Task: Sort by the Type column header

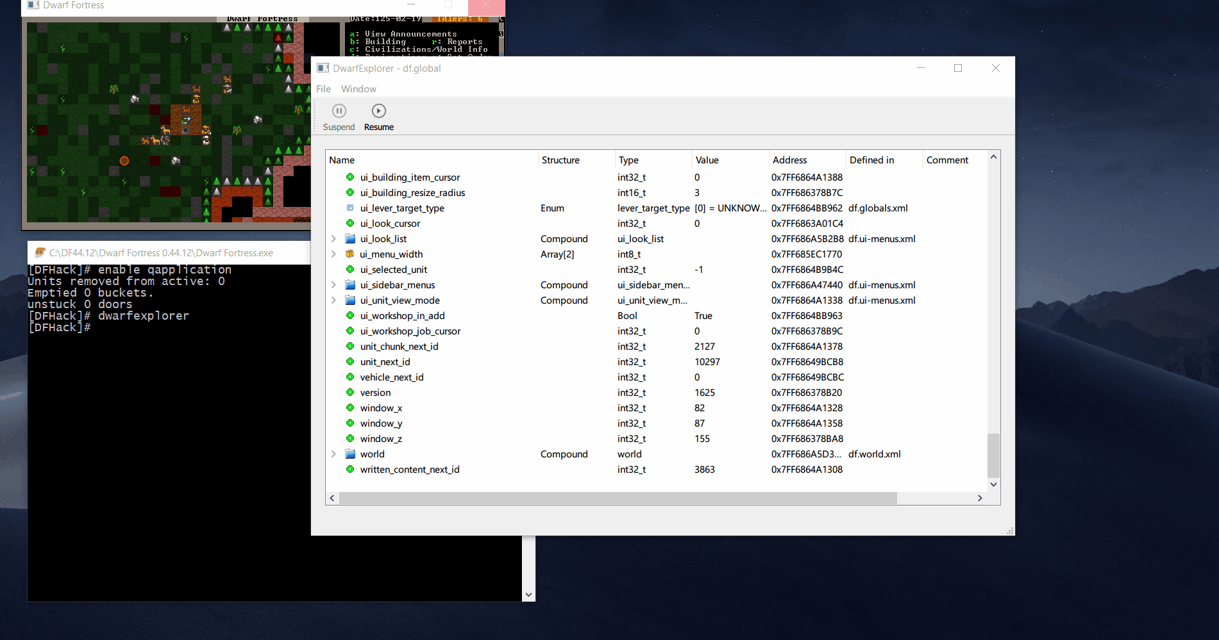Action: tap(653, 160)
